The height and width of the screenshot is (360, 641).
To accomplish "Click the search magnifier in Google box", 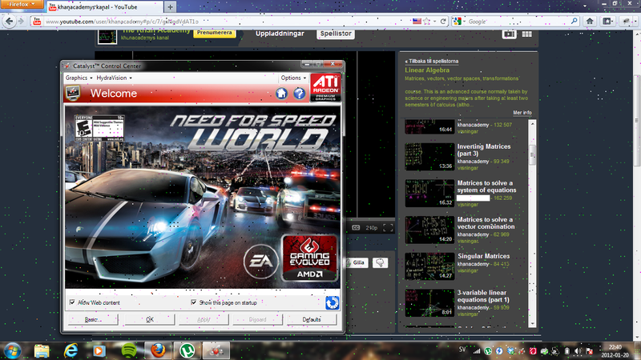I will [x=574, y=21].
